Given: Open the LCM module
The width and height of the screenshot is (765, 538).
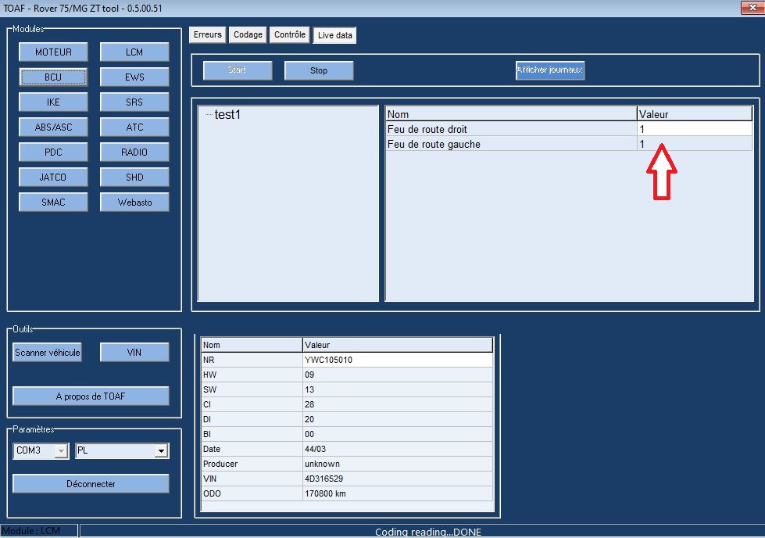Looking at the screenshot, I should [x=134, y=52].
